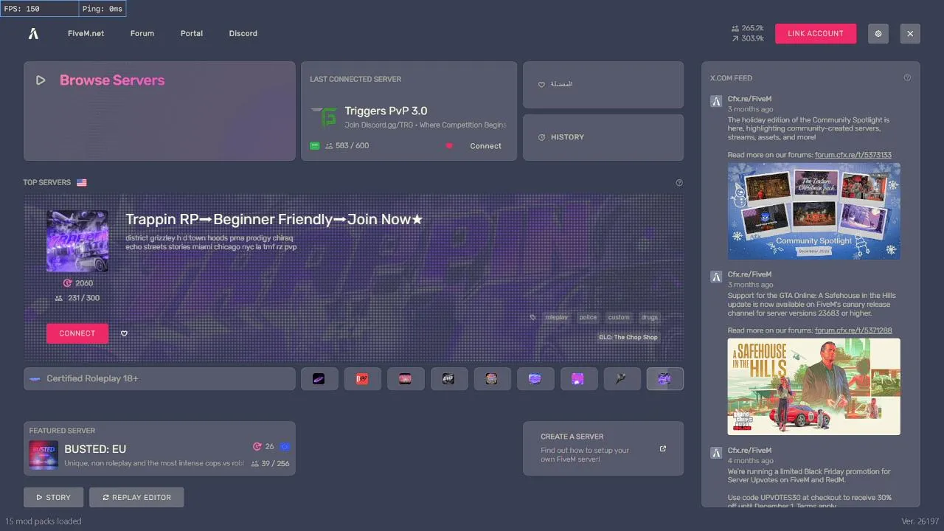The image size is (944, 531).
Task: Select the dark feather server icon in the carousel
Action: (622, 378)
